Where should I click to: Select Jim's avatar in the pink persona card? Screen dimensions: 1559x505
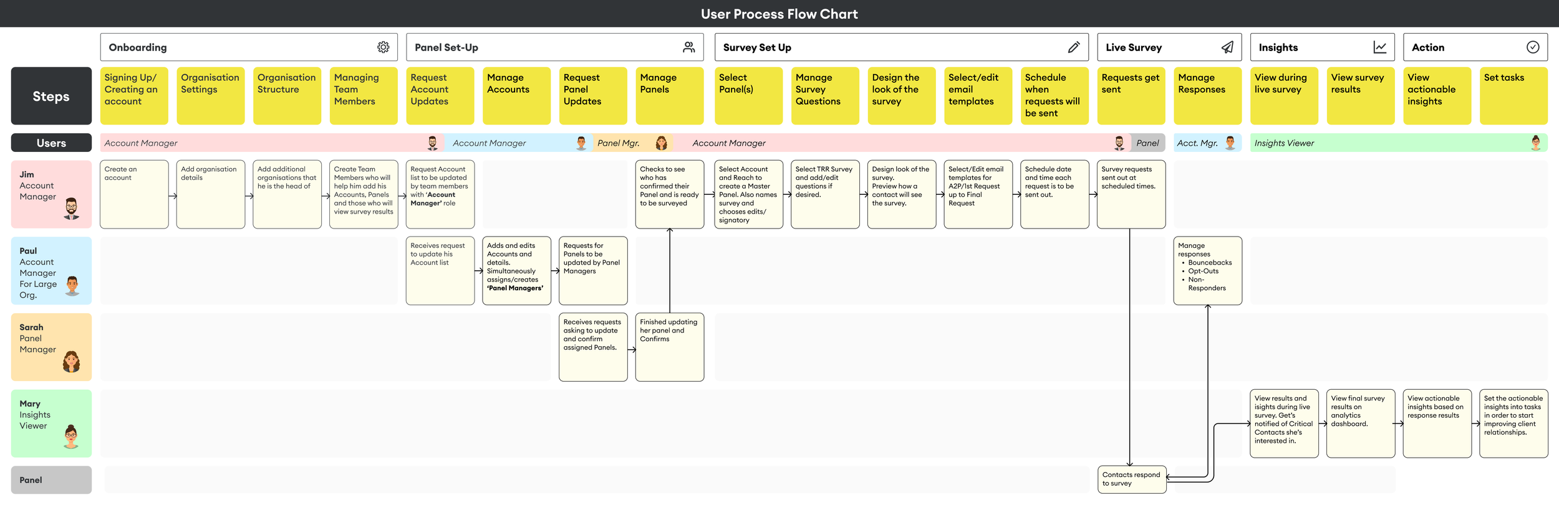click(x=72, y=209)
